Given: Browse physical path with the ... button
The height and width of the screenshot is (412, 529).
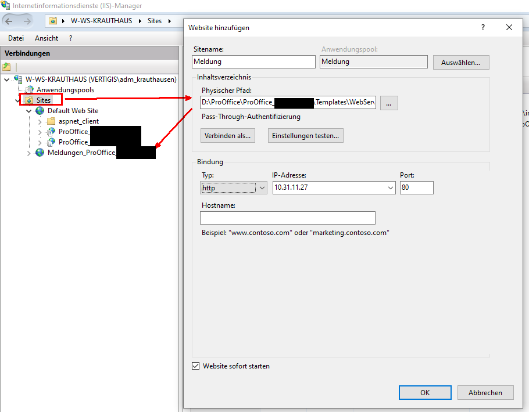Looking at the screenshot, I should [389, 103].
